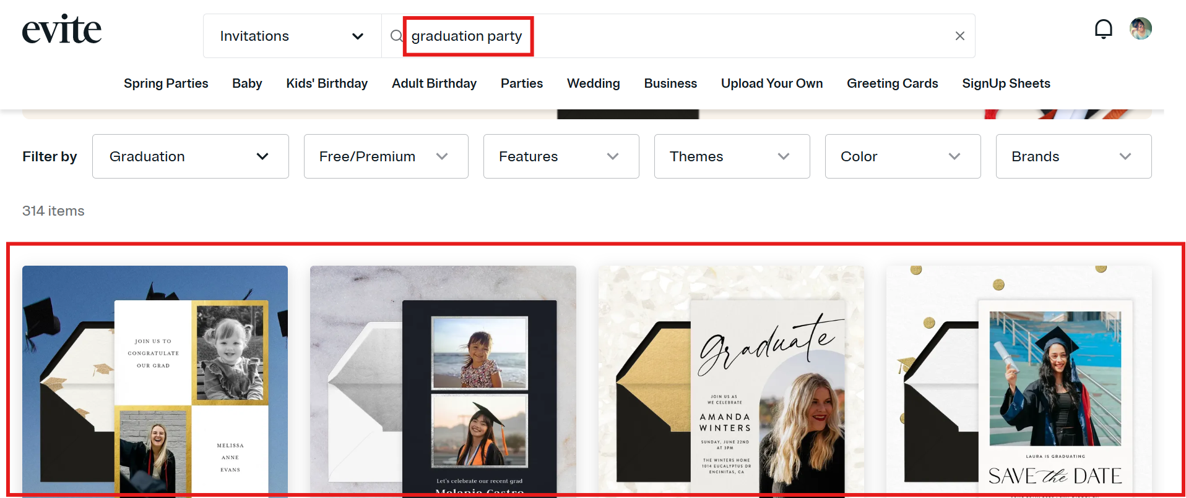Open the notifications bell icon
1186x498 pixels.
point(1103,29)
